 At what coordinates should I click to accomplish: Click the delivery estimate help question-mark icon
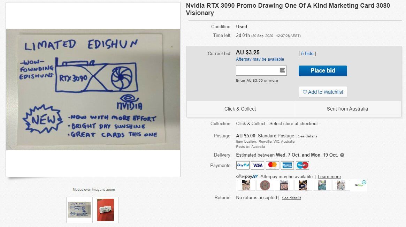point(342,155)
